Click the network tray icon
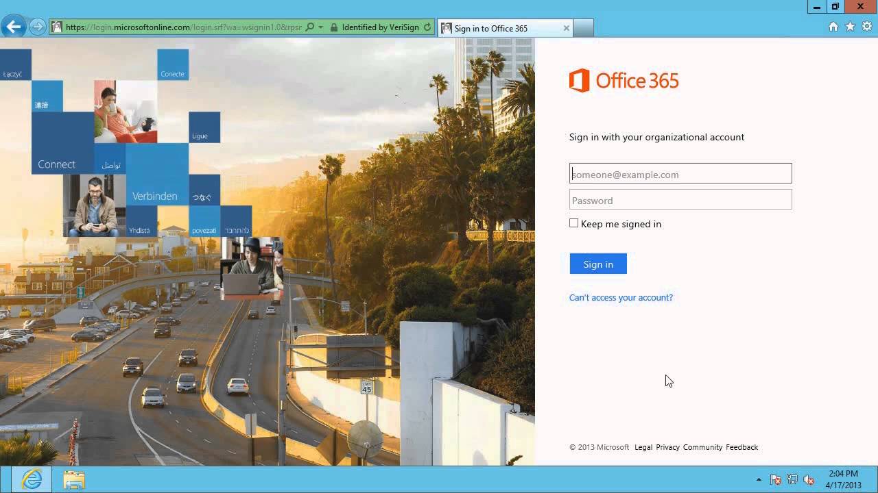 click(x=792, y=479)
